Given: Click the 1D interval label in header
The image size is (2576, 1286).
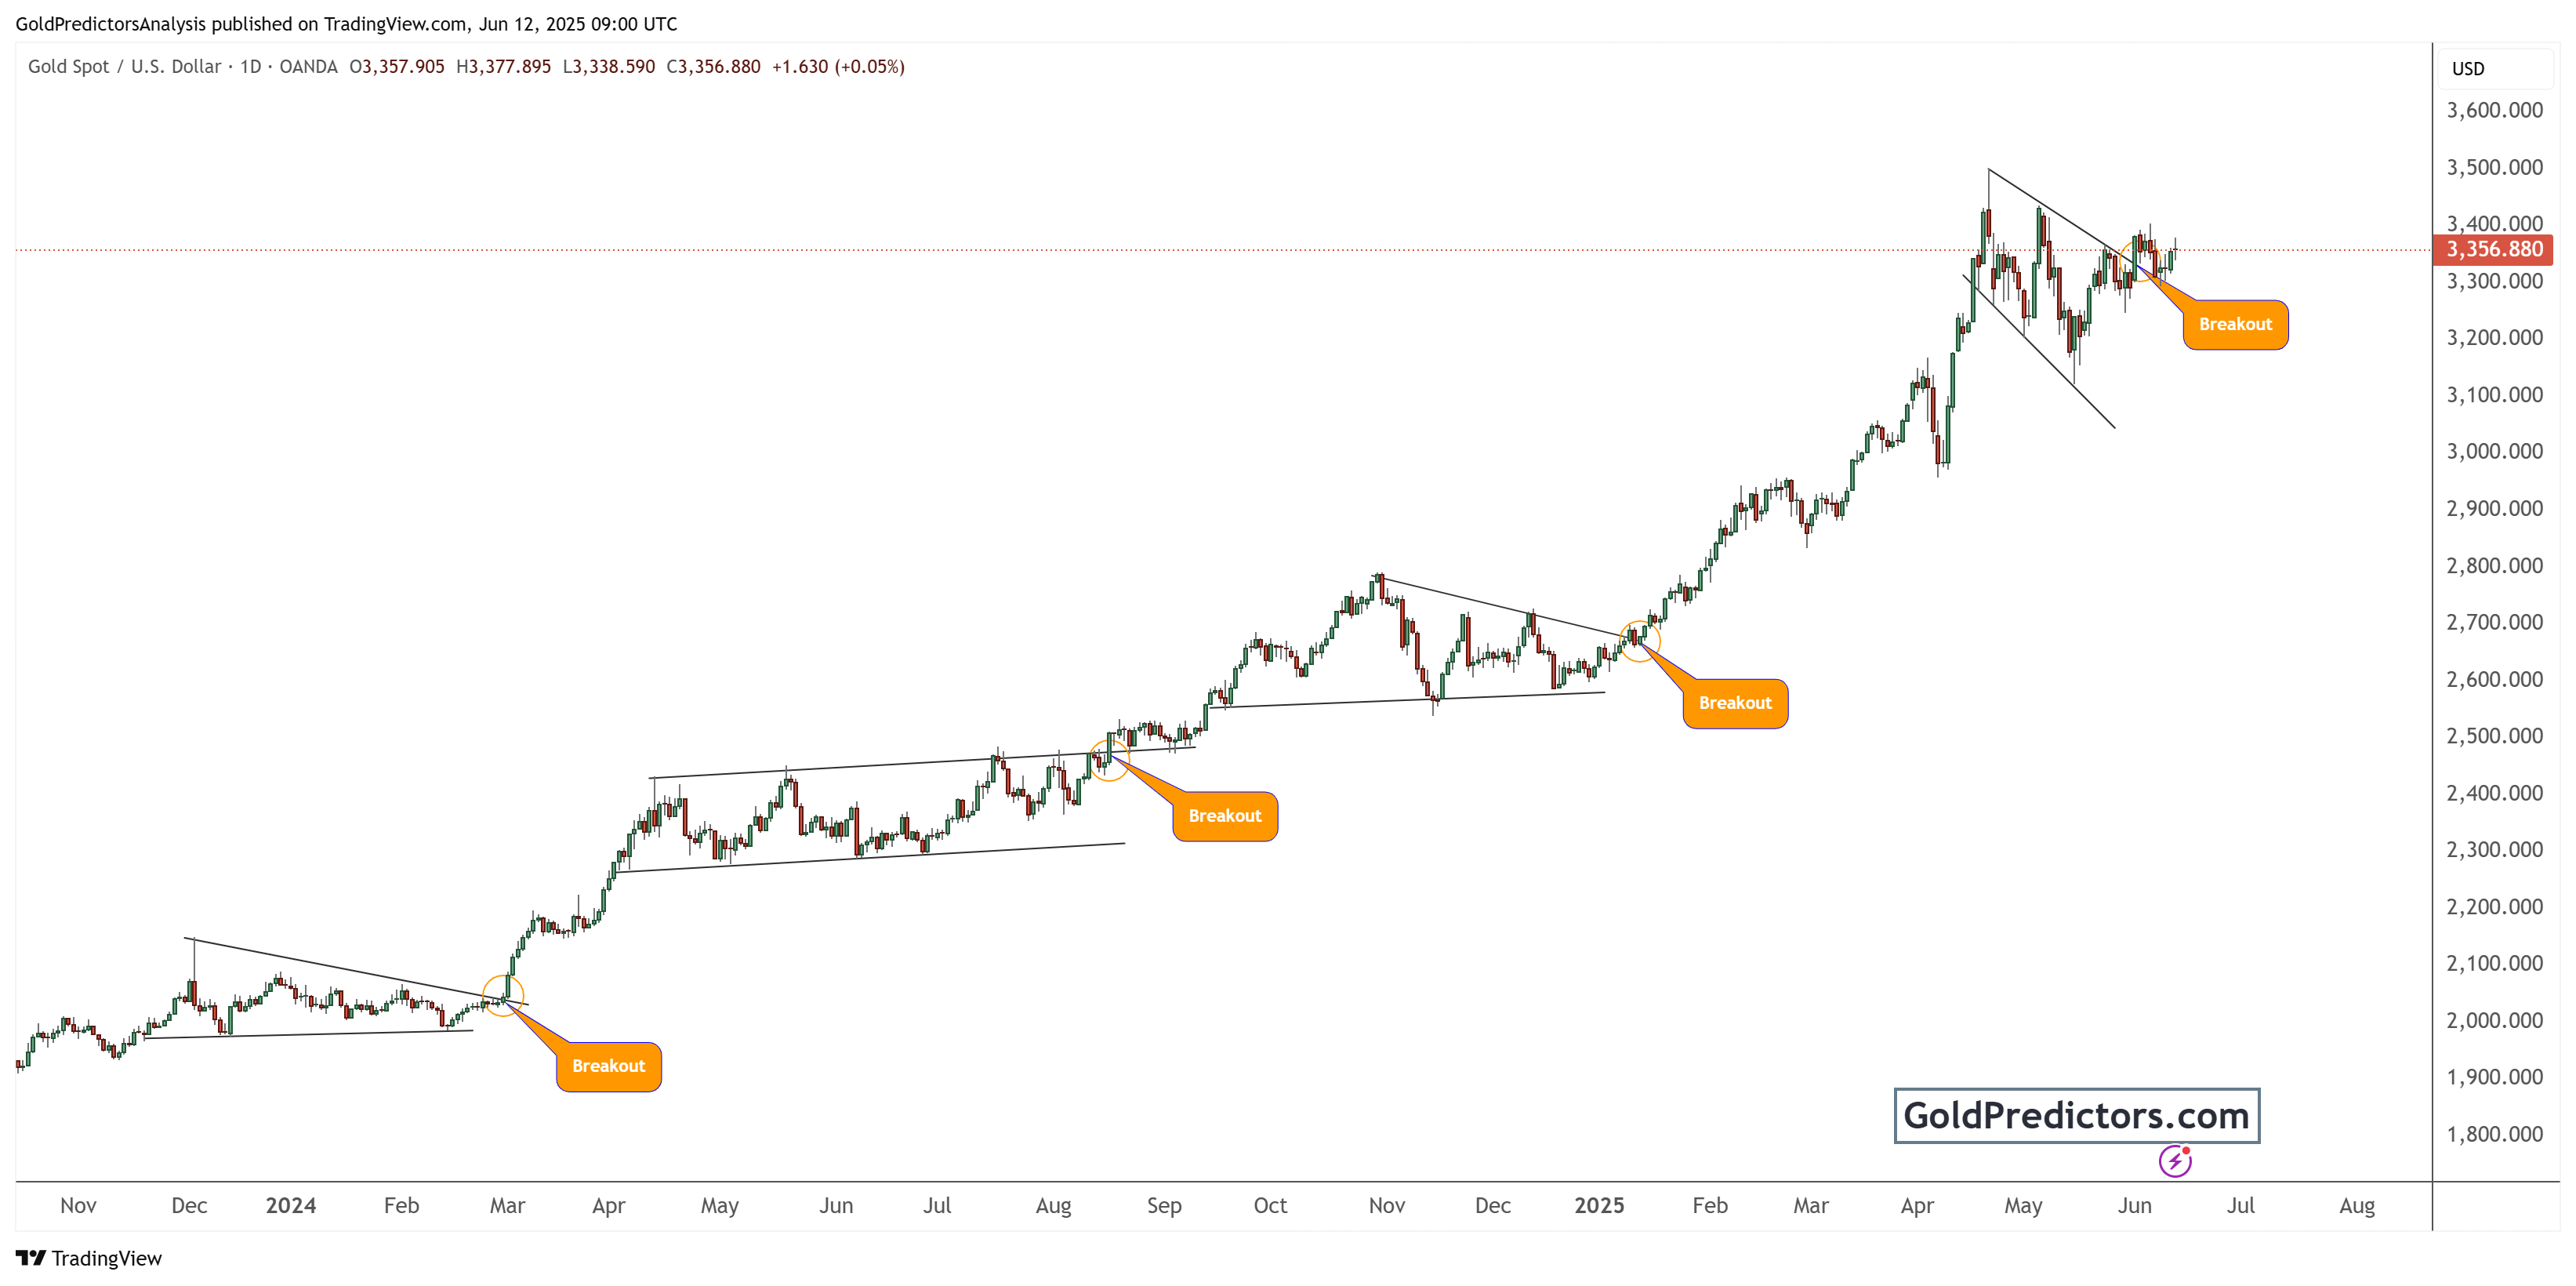Looking at the screenshot, I should pyautogui.click(x=250, y=66).
